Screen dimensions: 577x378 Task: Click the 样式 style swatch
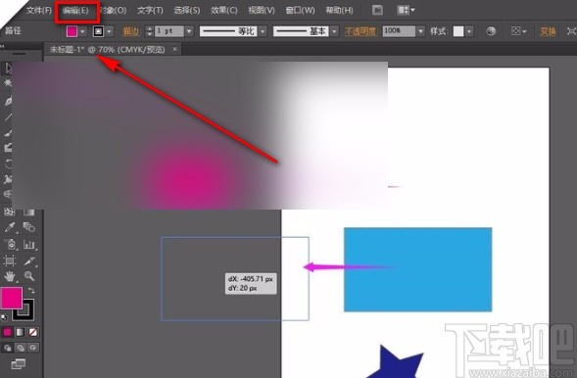click(x=458, y=31)
